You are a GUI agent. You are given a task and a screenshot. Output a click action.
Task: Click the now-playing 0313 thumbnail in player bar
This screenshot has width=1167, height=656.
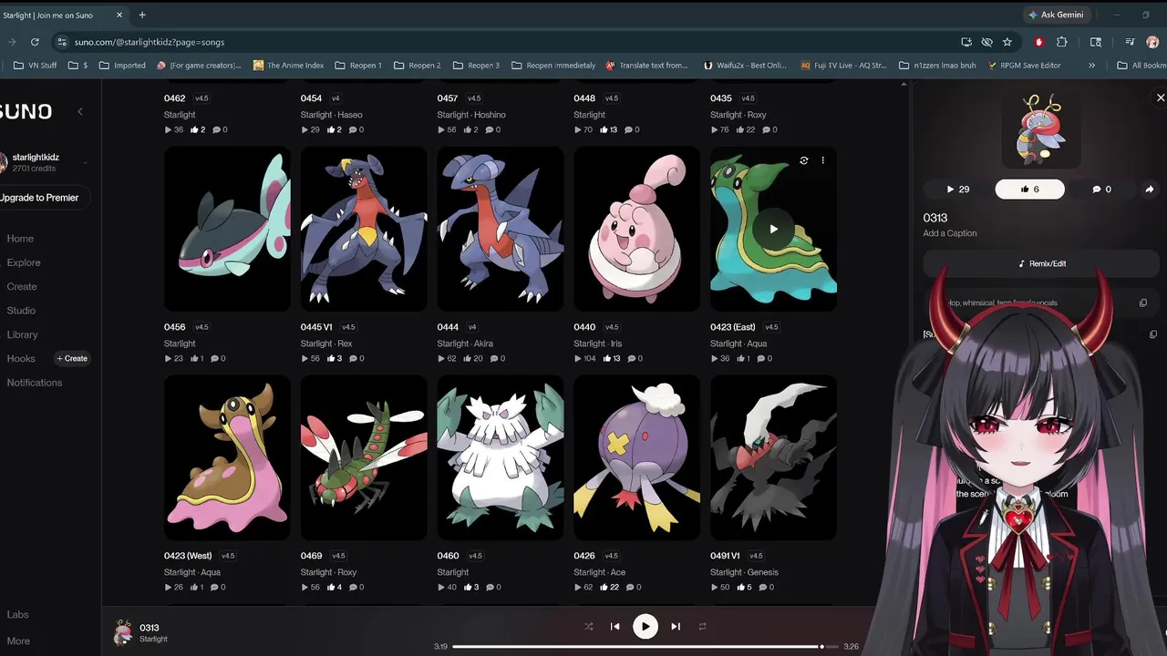pos(122,631)
